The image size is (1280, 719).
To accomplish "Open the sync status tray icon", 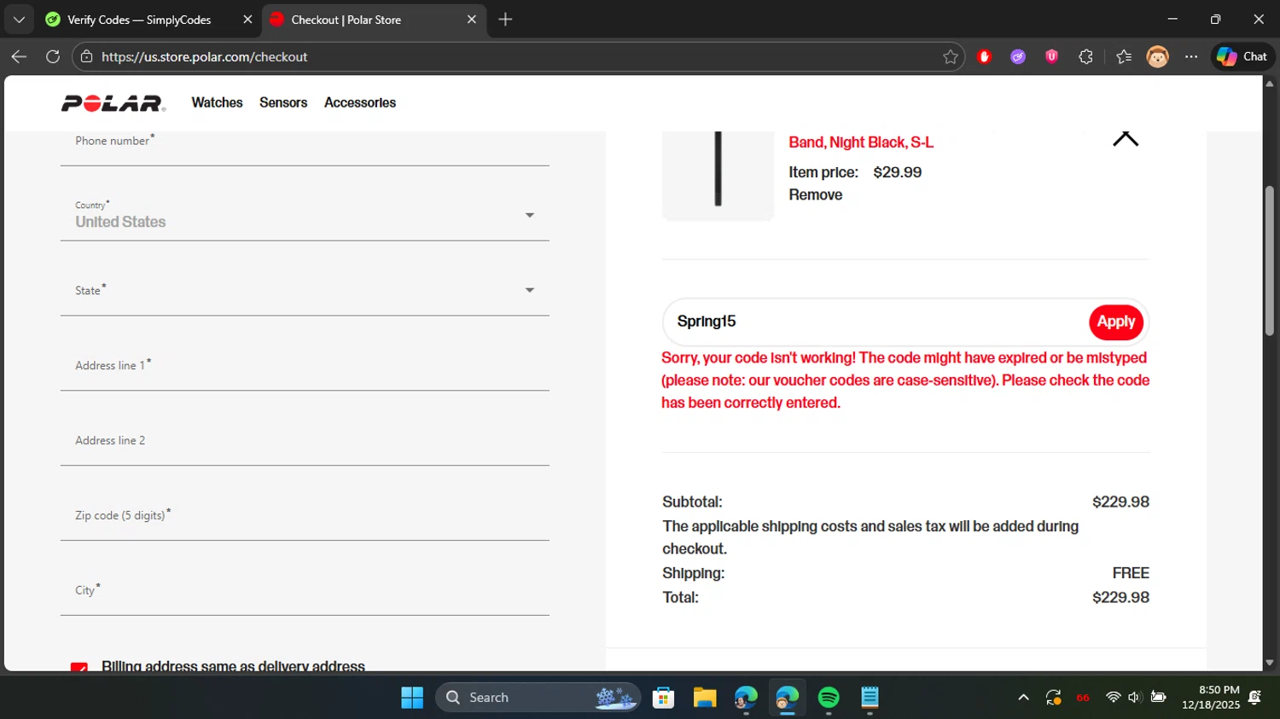I will (1054, 698).
